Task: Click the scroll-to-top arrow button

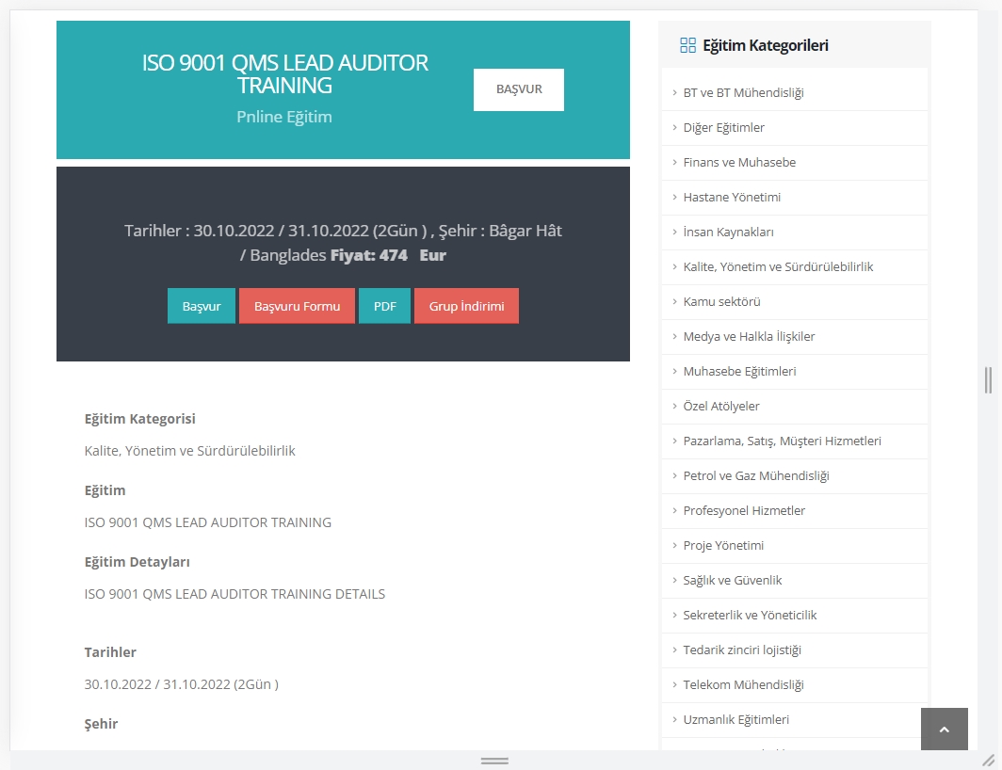Action: [x=944, y=730]
